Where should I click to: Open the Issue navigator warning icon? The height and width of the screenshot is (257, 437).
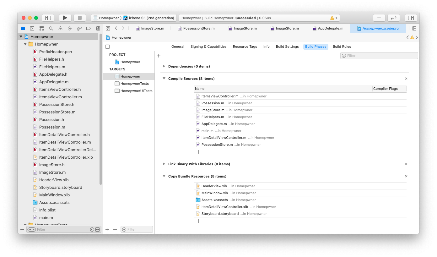tap(60, 28)
